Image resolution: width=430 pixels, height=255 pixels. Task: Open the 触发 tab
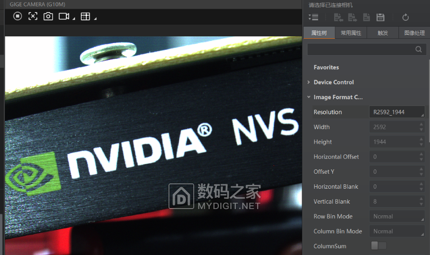[x=383, y=33]
